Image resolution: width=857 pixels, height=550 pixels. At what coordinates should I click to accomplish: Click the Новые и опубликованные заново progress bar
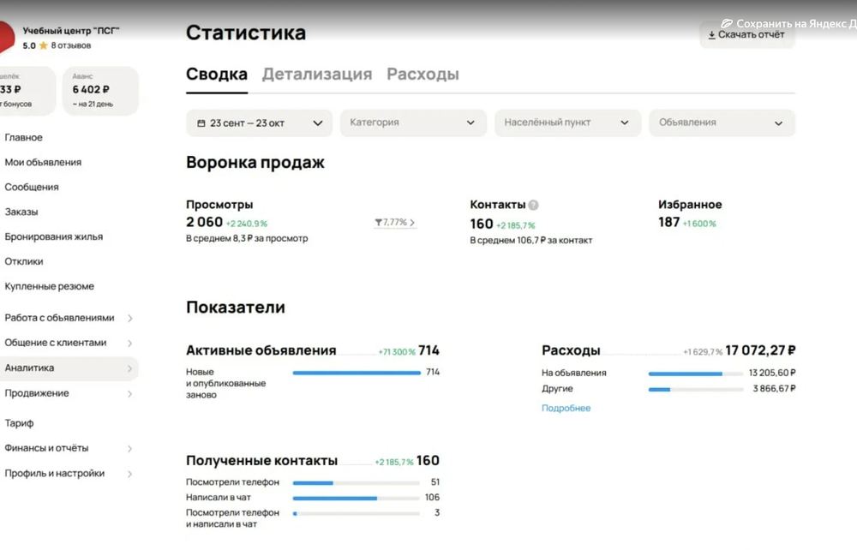[357, 373]
